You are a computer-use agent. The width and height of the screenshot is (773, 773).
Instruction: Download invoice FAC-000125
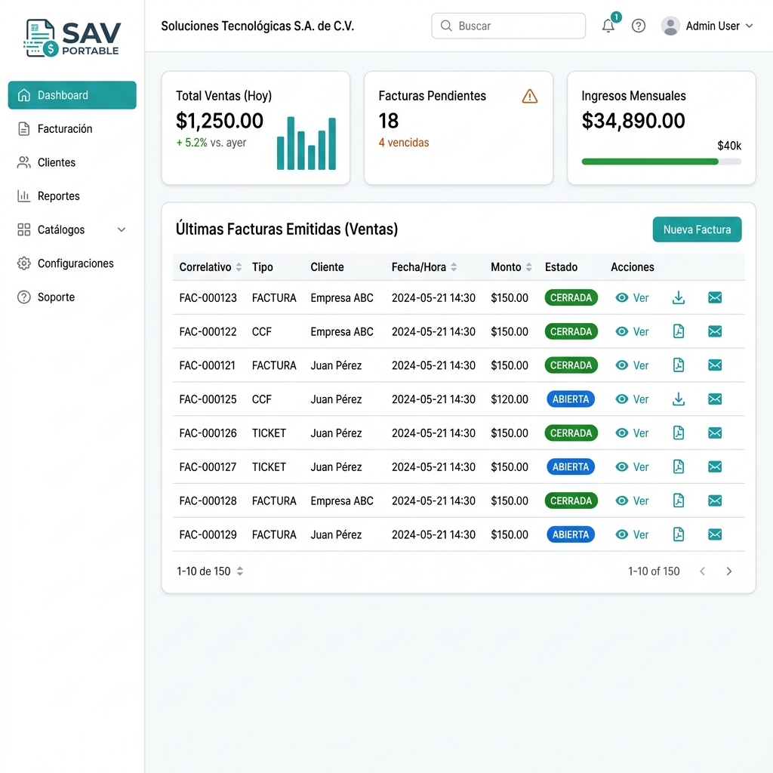point(679,399)
